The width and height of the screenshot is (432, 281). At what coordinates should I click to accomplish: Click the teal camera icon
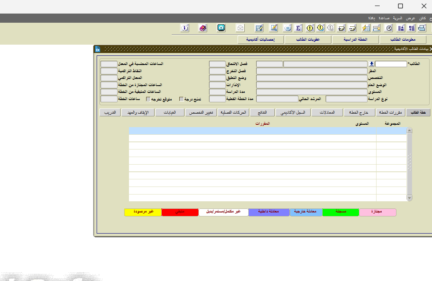point(221,28)
